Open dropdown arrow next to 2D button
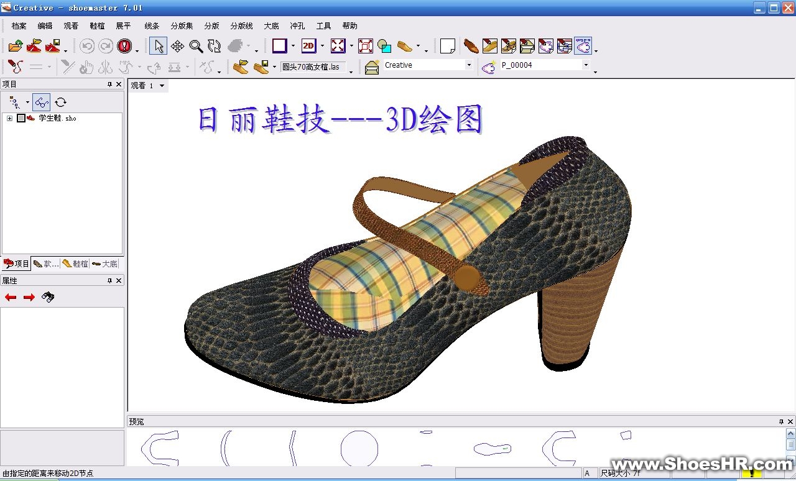Screen dimensions: 796x481 pyautogui.click(x=322, y=46)
